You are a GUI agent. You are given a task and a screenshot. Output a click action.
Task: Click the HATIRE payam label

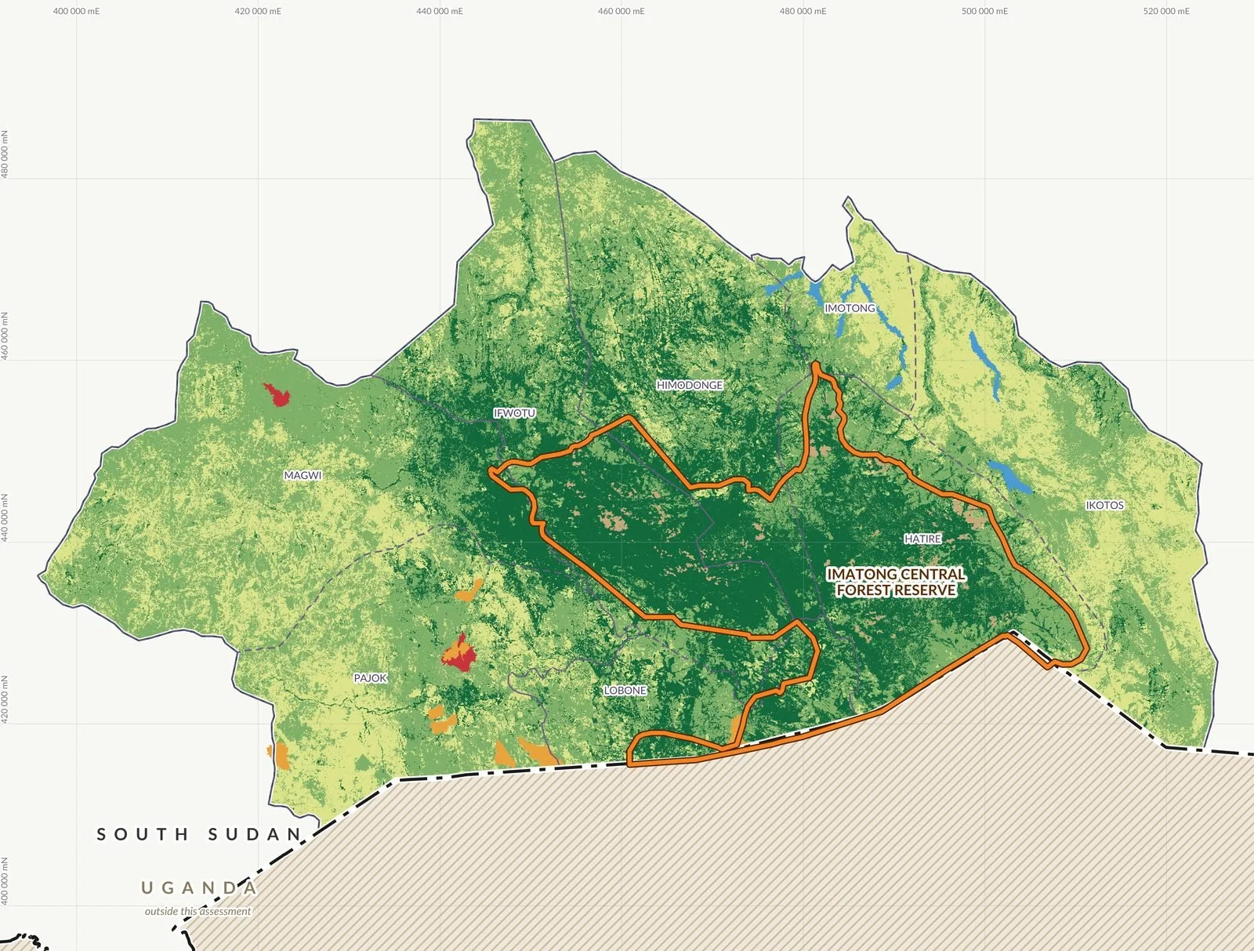point(922,539)
